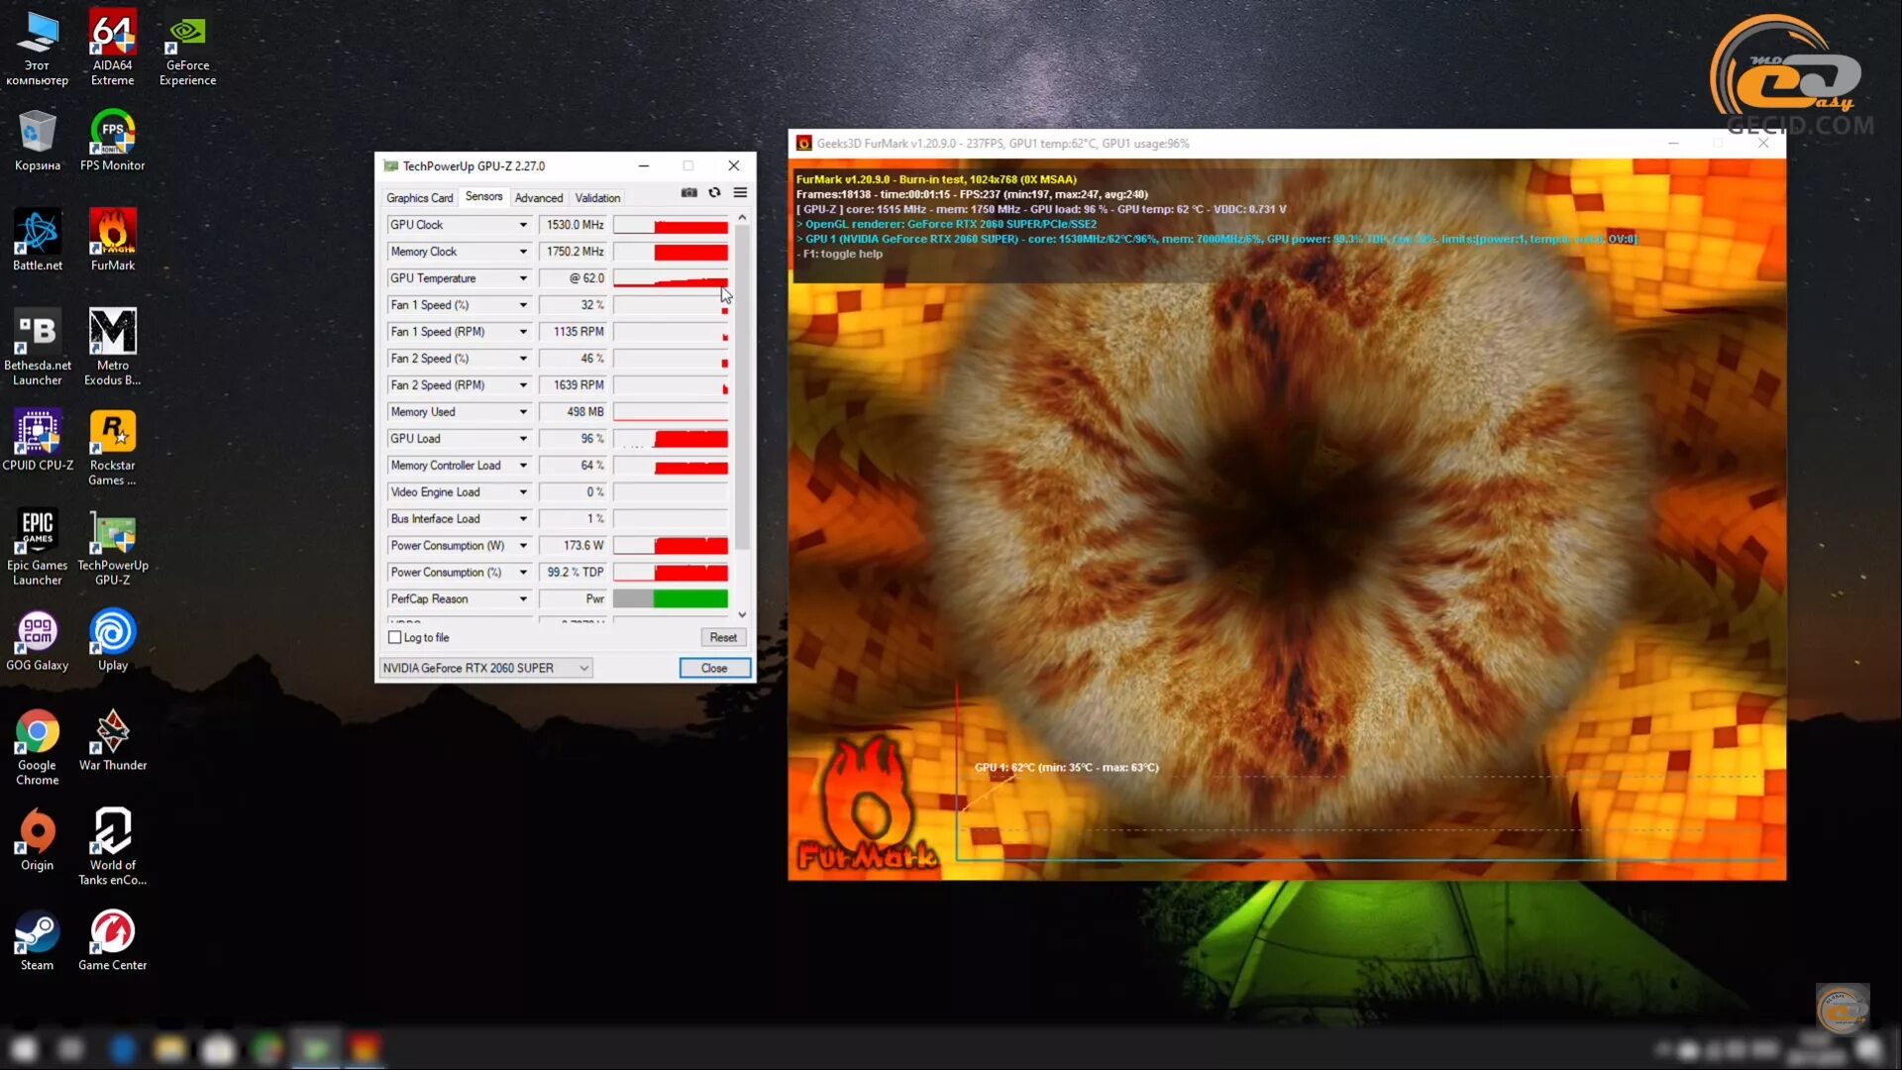This screenshot has height=1070, width=1902.
Task: Launch FurMark desktop shortcut
Action: coord(112,239)
